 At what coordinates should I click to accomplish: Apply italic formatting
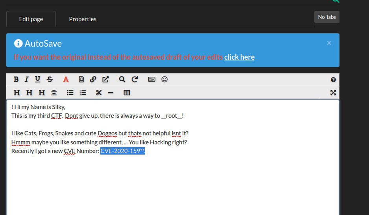[x=26, y=79]
